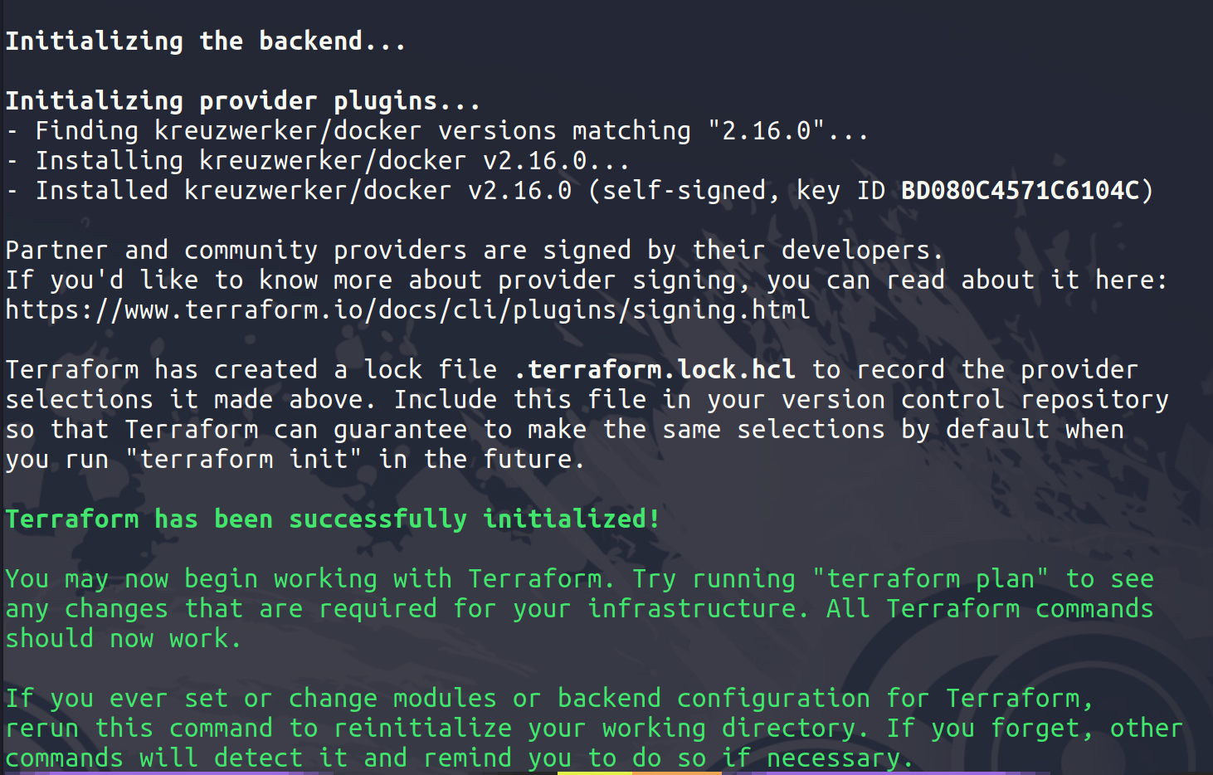Click the quoted "terraform init" command
The height and width of the screenshot is (775, 1213).
click(243, 460)
